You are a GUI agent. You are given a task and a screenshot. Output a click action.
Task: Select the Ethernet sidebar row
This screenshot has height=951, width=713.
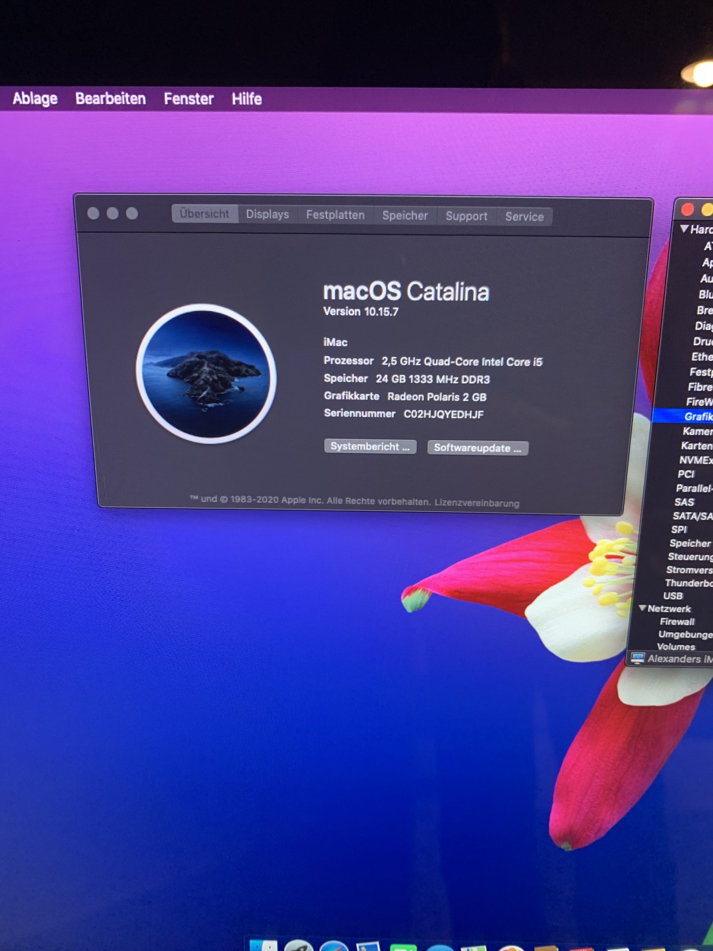pos(702,357)
